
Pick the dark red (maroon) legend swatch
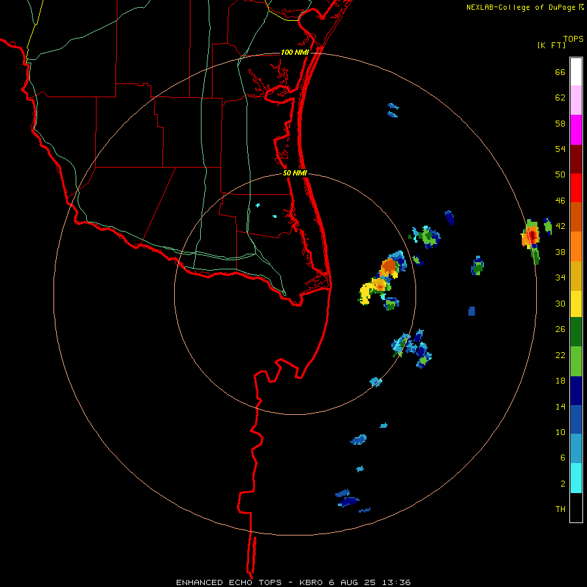(576, 158)
